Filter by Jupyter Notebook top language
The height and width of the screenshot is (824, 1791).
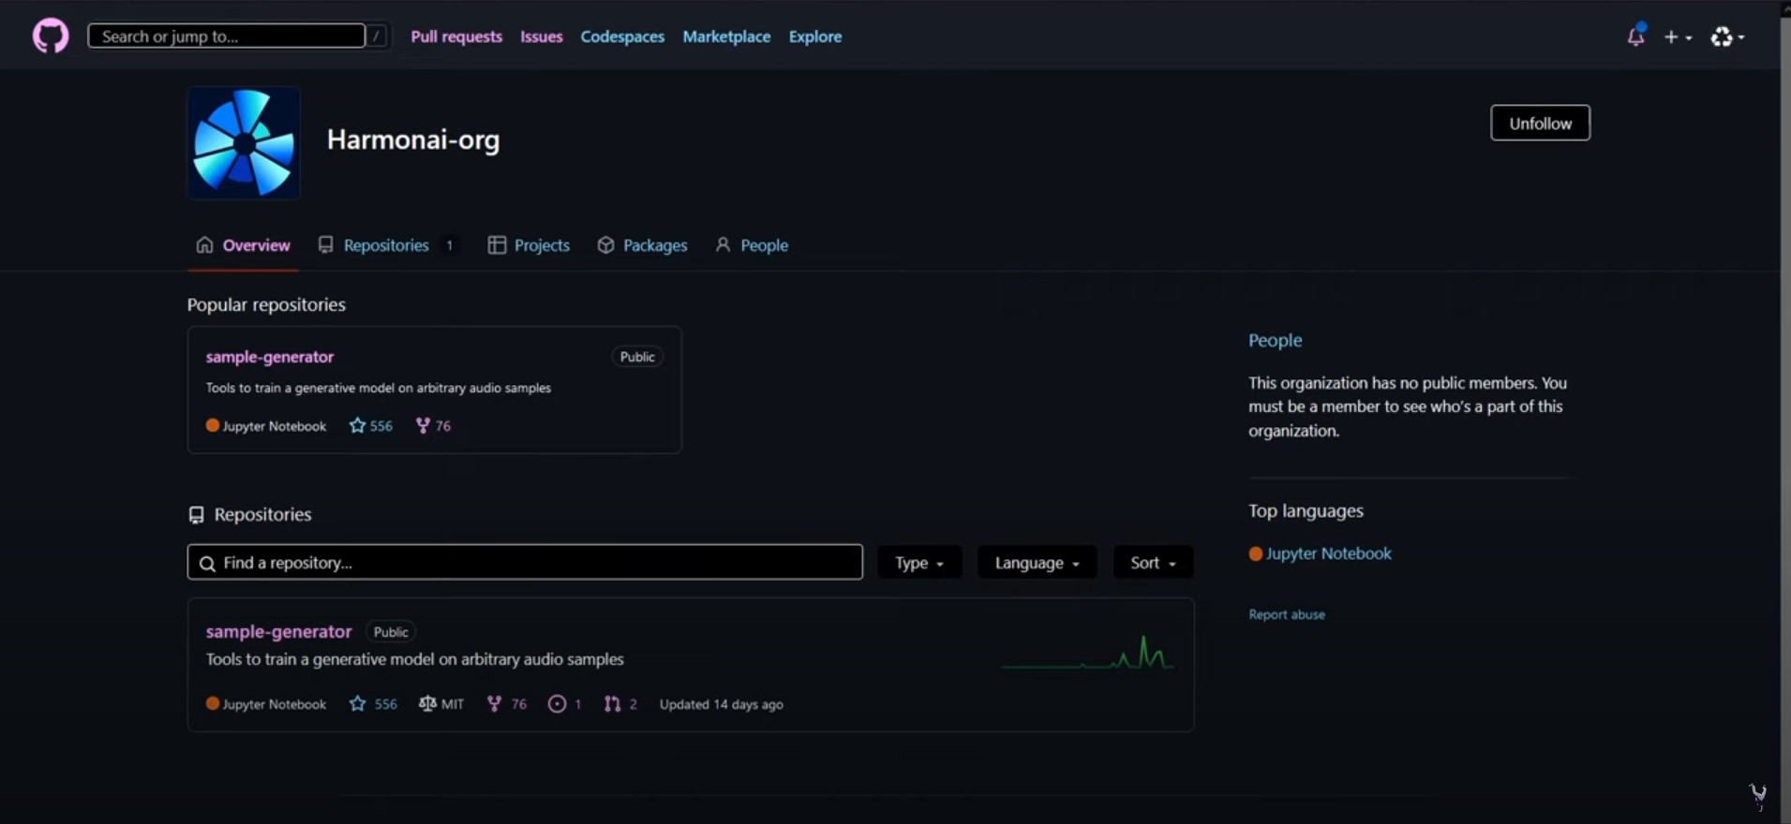click(x=1320, y=553)
